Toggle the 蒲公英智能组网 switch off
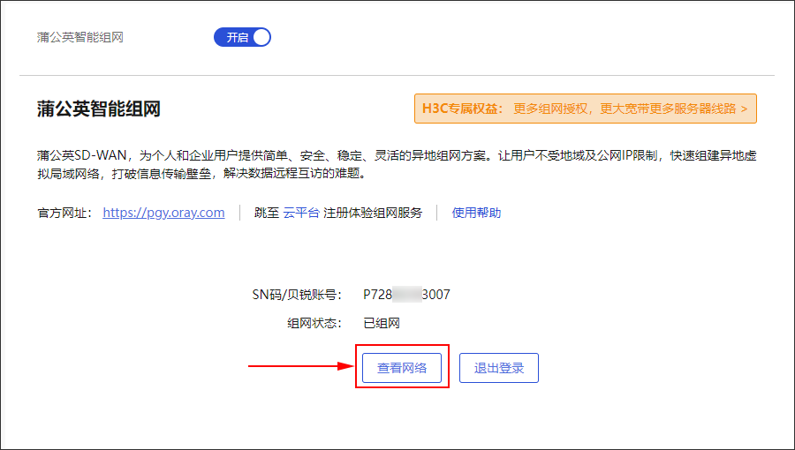The image size is (795, 450). click(x=242, y=37)
